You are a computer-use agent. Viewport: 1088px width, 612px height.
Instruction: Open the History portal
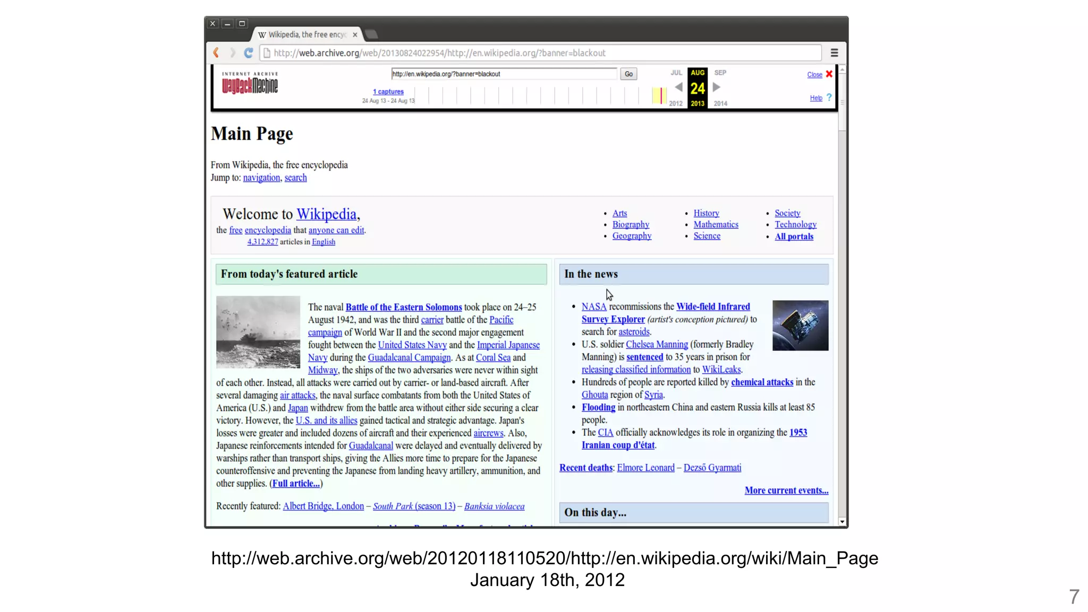click(x=706, y=213)
